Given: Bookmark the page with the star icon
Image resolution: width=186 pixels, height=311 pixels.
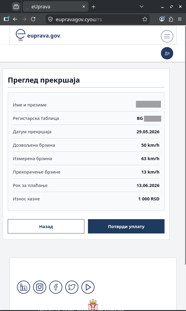Looking at the screenshot, I should pos(145,19).
